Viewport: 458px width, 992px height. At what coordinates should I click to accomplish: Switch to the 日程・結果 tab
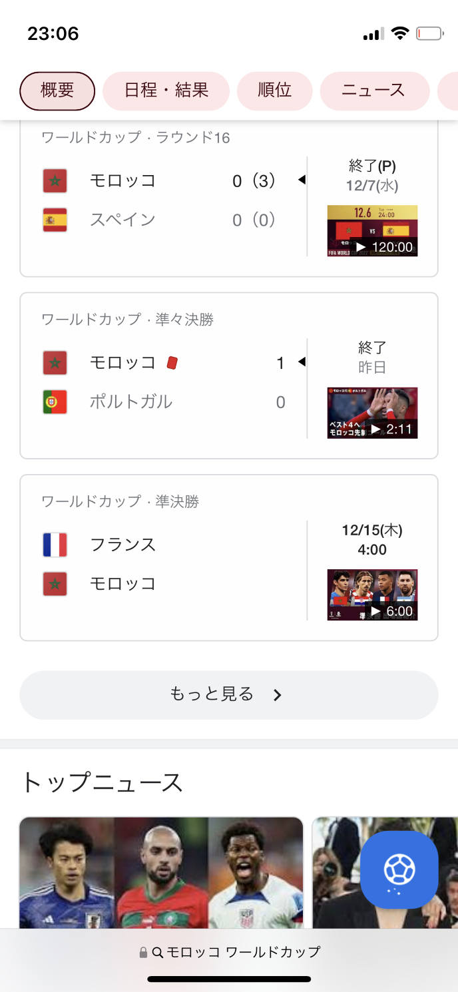coord(166,91)
